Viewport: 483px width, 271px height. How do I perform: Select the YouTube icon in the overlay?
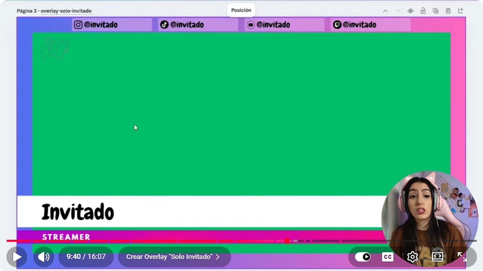(251, 25)
